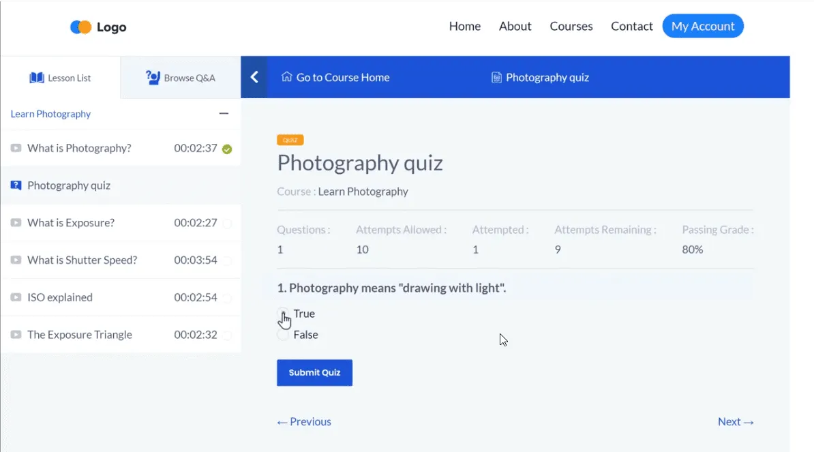The image size is (814, 452).
Task: Select the False answer option
Action: tap(282, 335)
